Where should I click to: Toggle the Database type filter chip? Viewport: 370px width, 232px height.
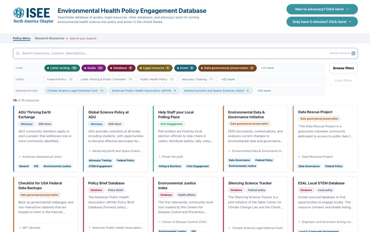(x=121, y=68)
